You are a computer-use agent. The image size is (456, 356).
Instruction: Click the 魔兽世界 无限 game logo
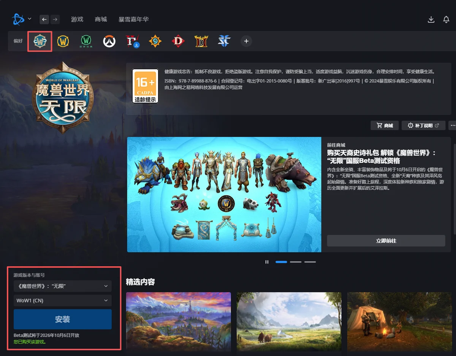[63, 98]
